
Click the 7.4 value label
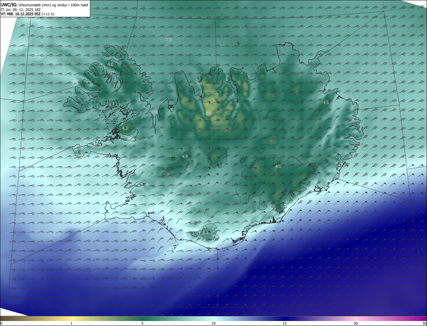pos(199,84)
